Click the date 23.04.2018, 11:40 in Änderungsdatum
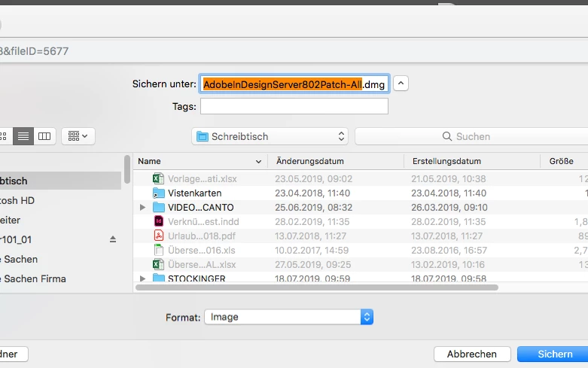This screenshot has height=368, width=588. click(312, 193)
